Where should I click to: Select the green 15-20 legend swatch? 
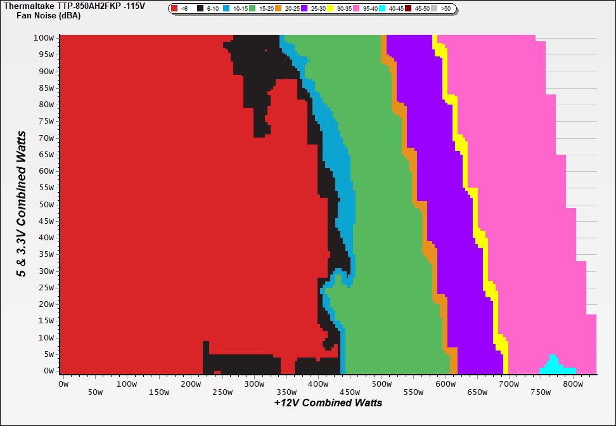tap(253, 9)
